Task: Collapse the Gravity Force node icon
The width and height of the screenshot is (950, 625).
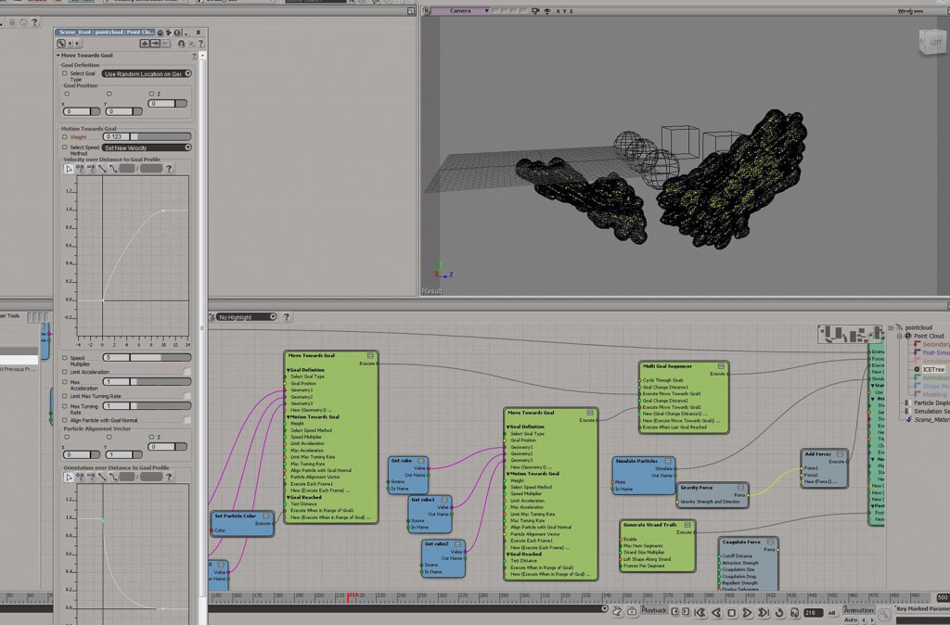Action: point(742,487)
